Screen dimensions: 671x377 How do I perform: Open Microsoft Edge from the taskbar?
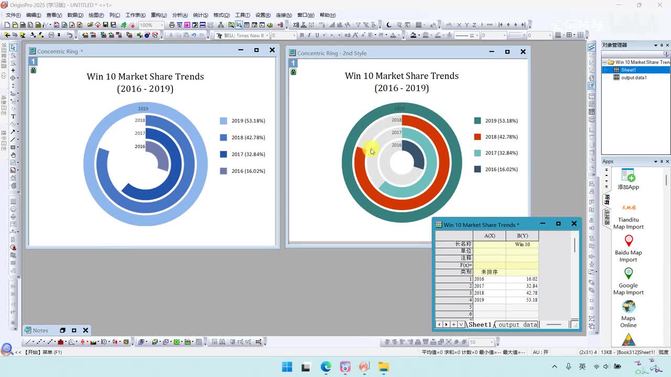326,367
